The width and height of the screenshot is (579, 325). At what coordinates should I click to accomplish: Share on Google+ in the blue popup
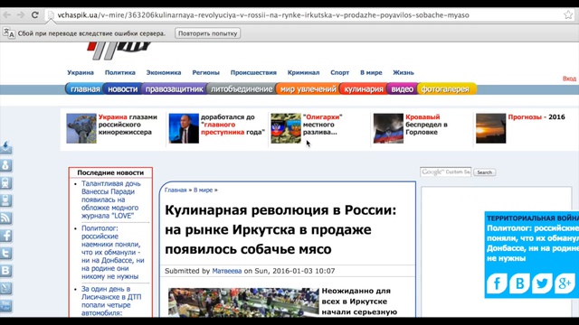pyautogui.click(x=565, y=283)
